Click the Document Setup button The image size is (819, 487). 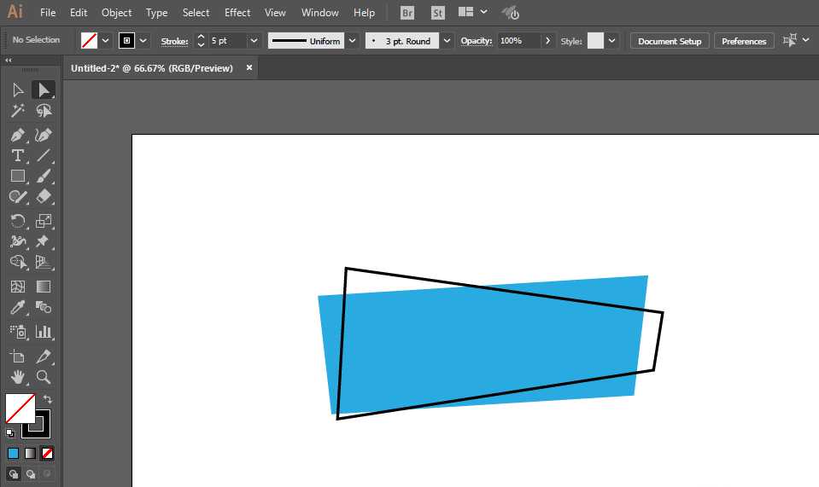pyautogui.click(x=669, y=41)
